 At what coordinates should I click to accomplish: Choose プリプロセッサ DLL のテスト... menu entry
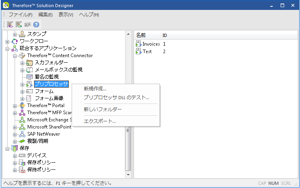116,98
